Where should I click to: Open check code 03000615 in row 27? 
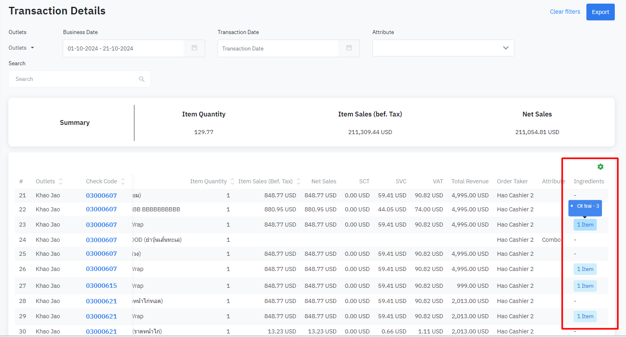(101, 286)
